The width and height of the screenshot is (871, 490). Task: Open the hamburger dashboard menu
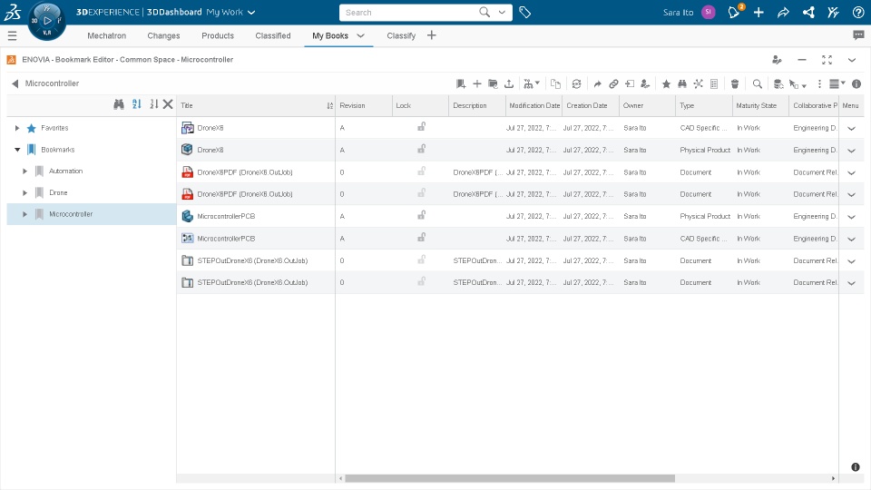point(12,35)
